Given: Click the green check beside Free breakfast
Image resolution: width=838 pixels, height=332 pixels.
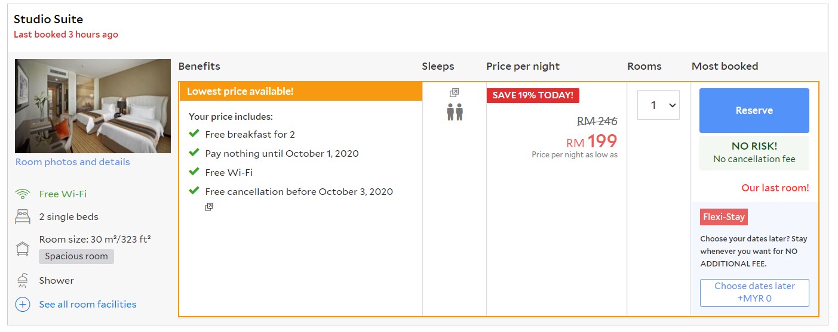Looking at the screenshot, I should point(194,134).
